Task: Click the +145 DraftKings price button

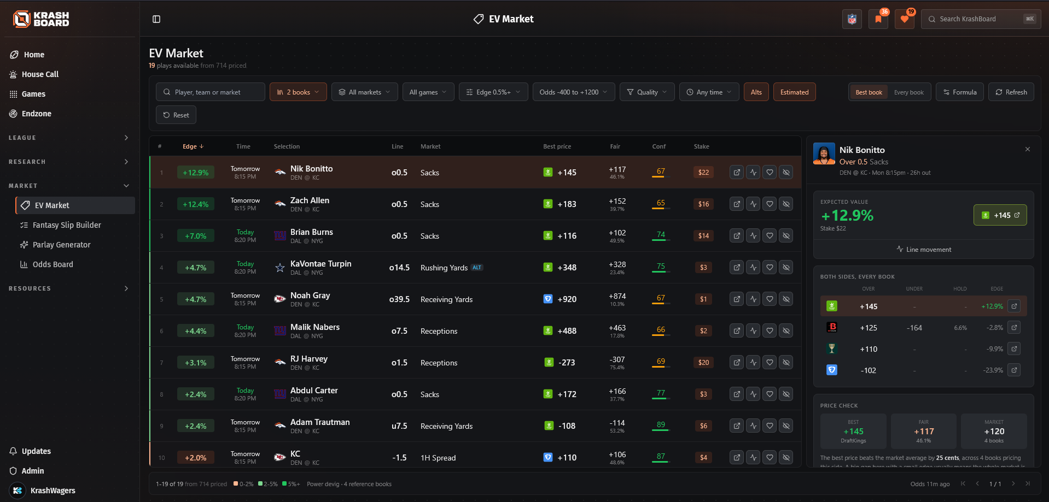Action: 1000,215
